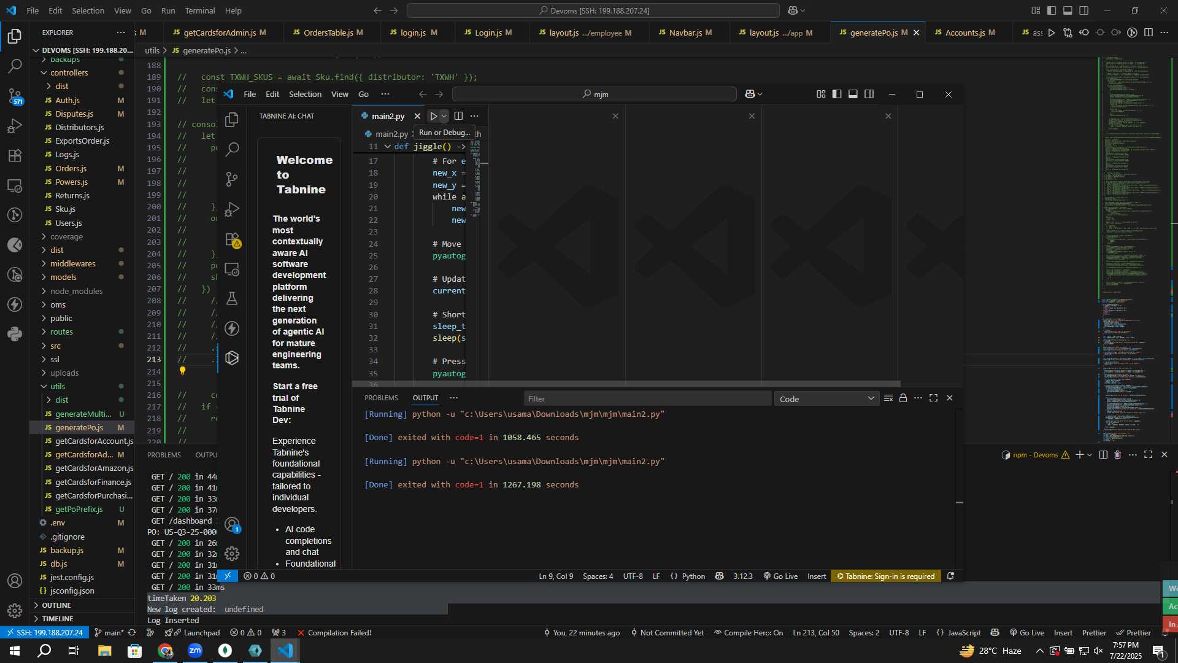Open Terminal menu in Devoms menu bar
Screen dimensions: 1178x663
(x=200, y=10)
